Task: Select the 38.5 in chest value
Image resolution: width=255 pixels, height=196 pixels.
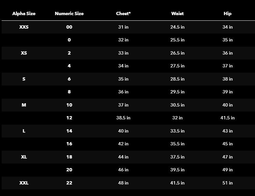Action: [123, 118]
